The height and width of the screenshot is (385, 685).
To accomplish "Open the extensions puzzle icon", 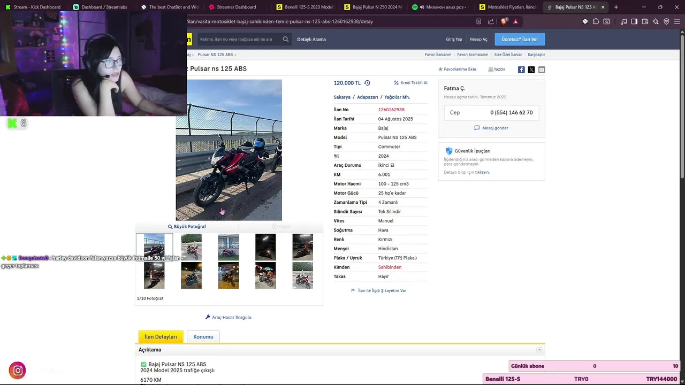I will [x=596, y=21].
